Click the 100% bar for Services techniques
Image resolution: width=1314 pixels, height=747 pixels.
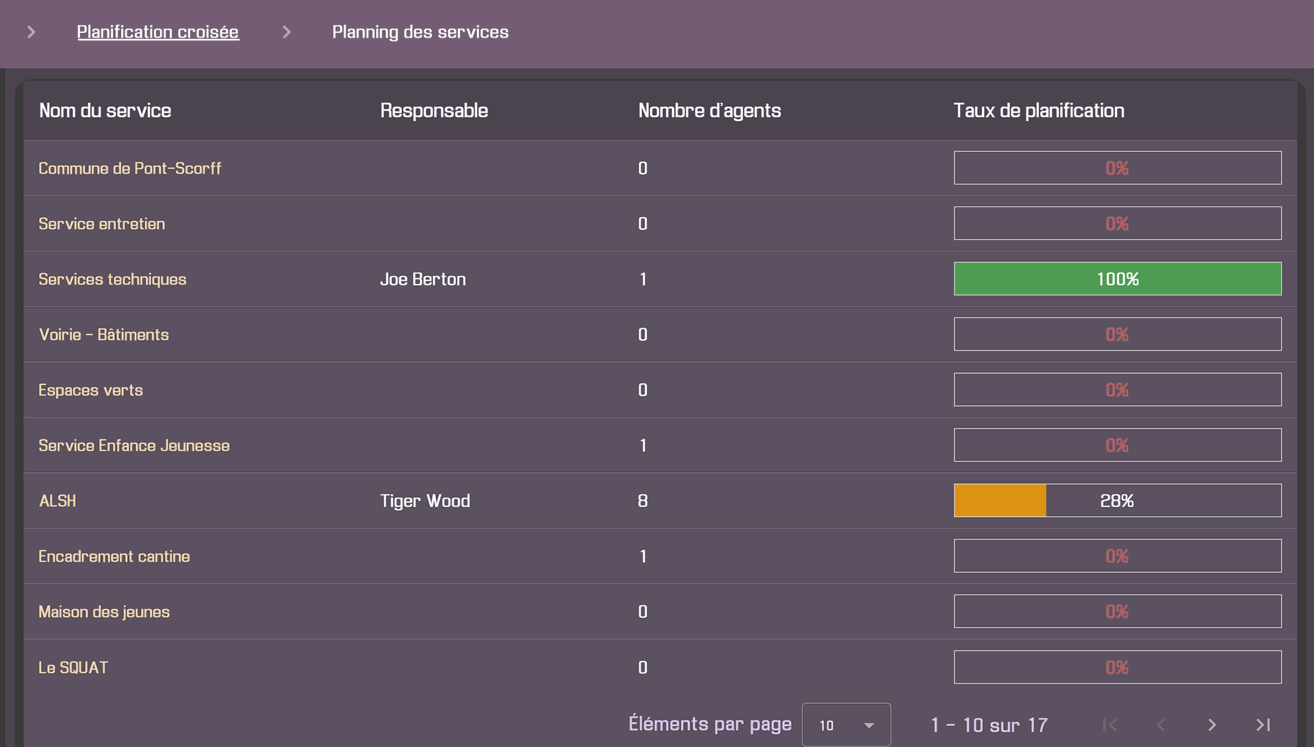coord(1118,279)
